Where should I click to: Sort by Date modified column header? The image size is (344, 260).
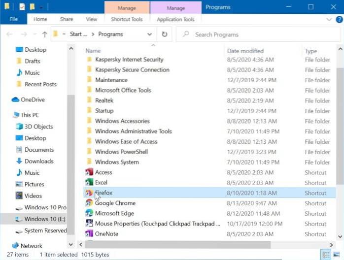[245, 51]
